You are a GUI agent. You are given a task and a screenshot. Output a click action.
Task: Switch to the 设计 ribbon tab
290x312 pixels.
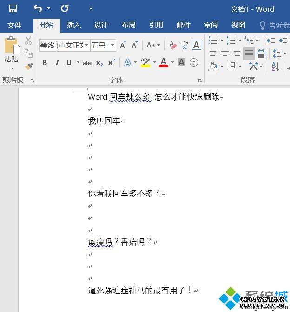101,25
